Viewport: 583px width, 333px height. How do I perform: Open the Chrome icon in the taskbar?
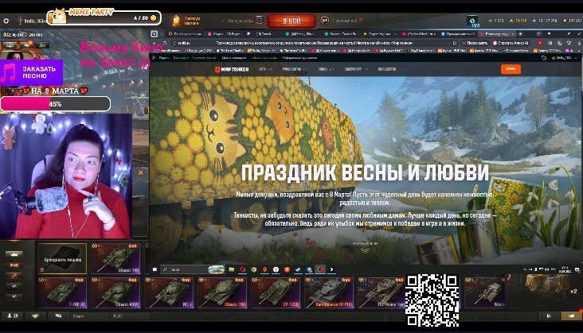[x=253, y=269]
